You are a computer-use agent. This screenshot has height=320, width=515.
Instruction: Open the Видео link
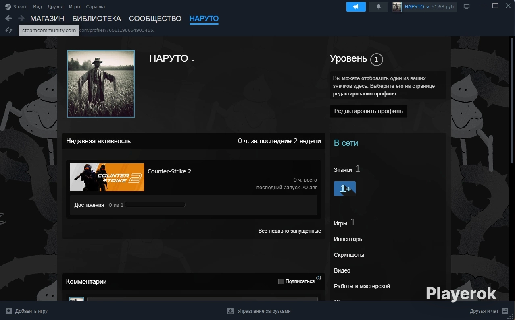[342, 270]
